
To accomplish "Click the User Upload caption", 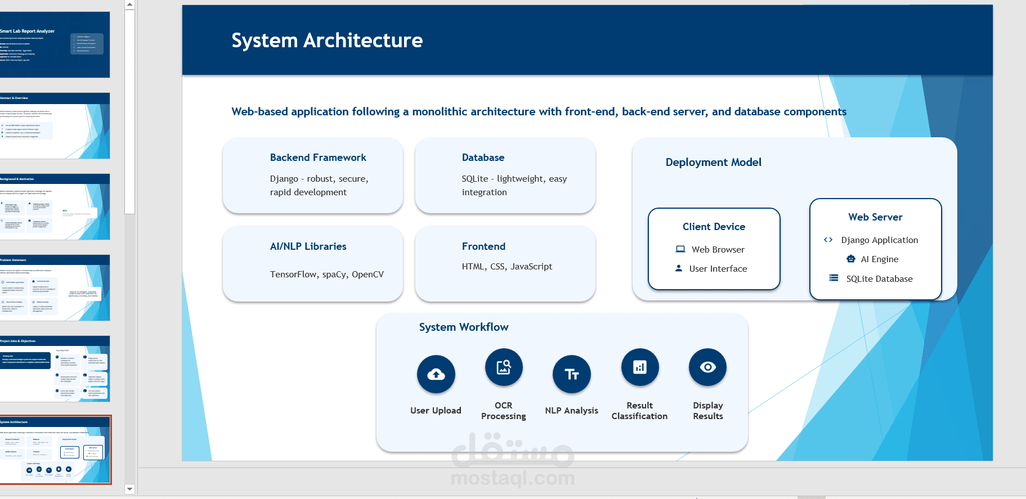I will click(x=436, y=410).
